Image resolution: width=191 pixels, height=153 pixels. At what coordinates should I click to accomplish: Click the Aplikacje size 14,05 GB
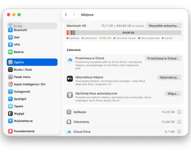pyautogui.click(x=168, y=112)
